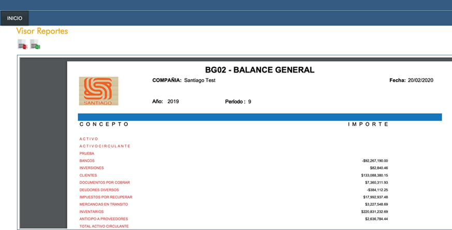Image resolution: width=452 pixels, height=230 pixels.
Task: Select the BANCOS concept row
Action: [x=87, y=161]
